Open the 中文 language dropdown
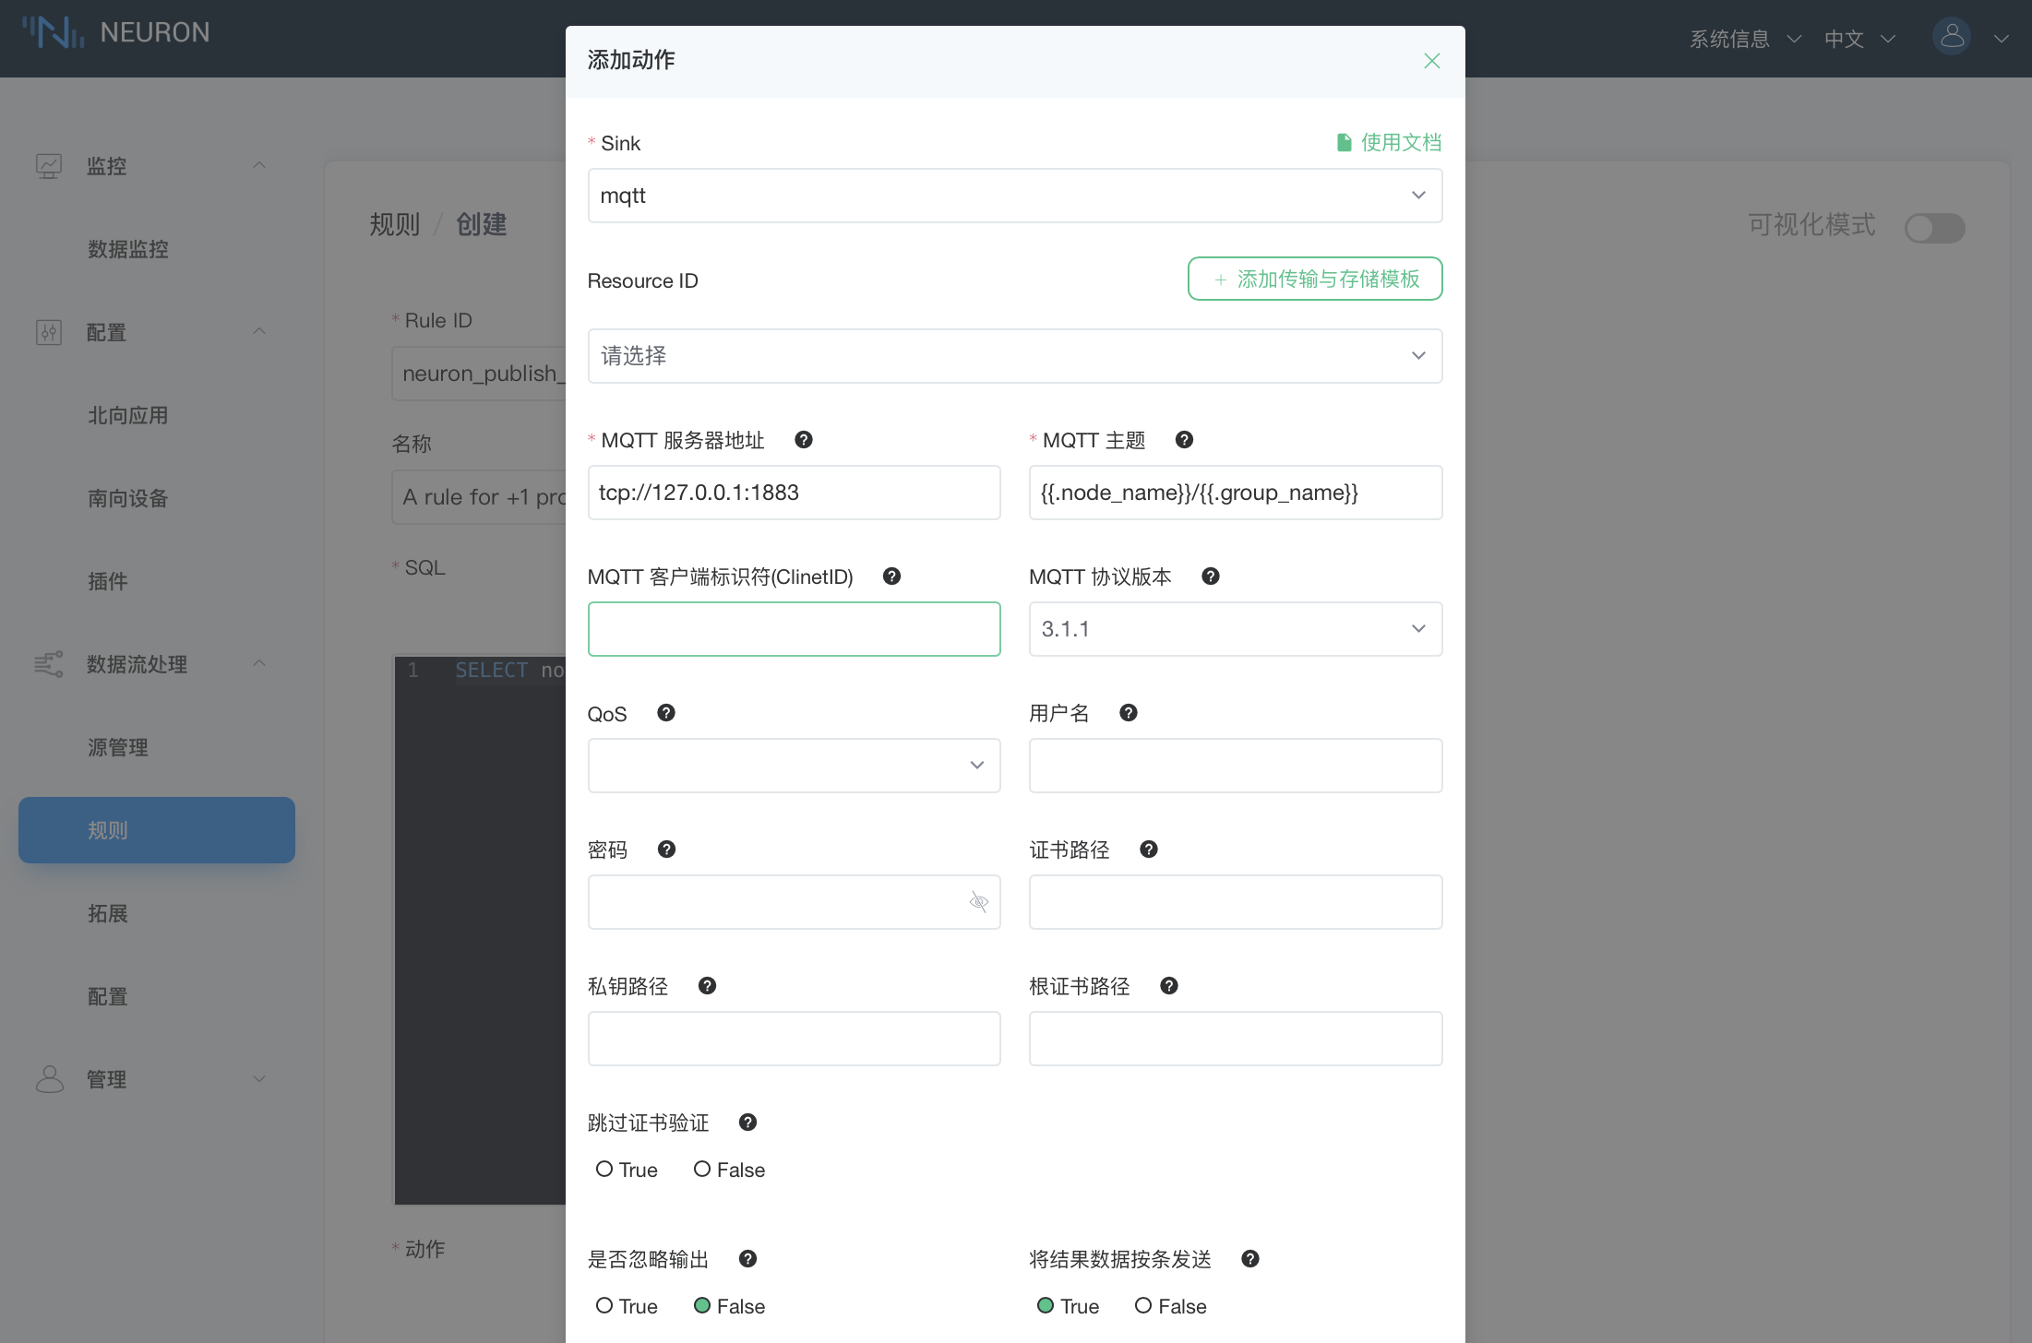2032x1343 pixels. pos(1859,39)
